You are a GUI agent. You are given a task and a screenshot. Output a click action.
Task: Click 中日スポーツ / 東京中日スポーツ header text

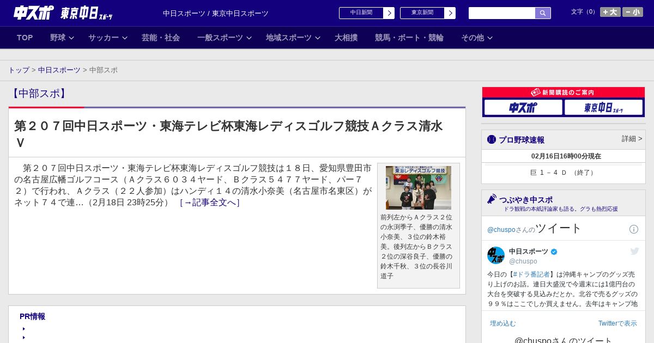(x=216, y=13)
